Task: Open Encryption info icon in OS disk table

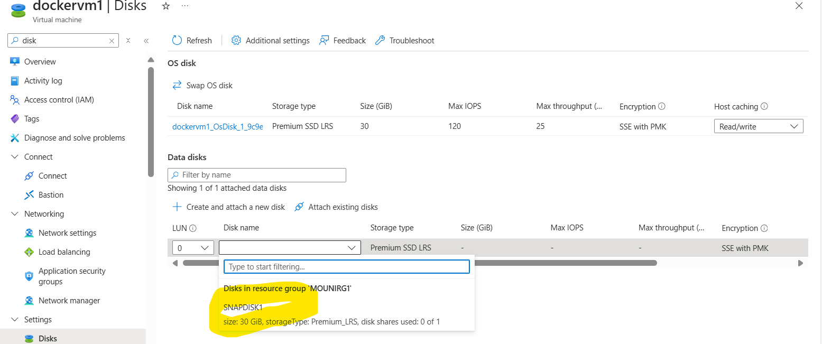Action: pyautogui.click(x=661, y=106)
